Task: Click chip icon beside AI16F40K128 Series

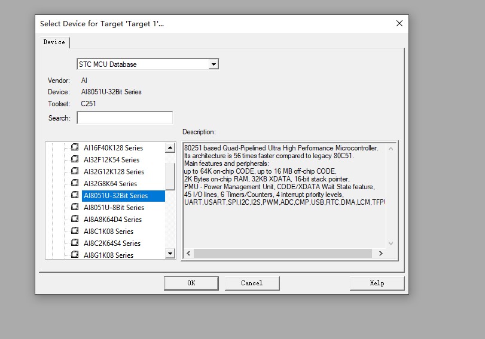Action: pos(75,147)
